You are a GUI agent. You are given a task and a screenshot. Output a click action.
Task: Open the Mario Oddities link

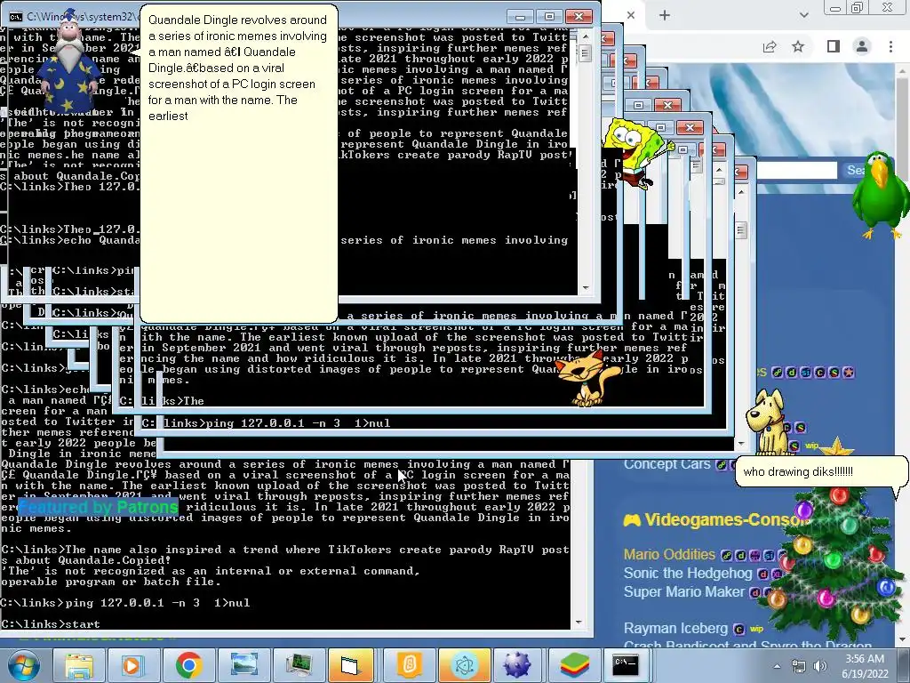point(669,555)
